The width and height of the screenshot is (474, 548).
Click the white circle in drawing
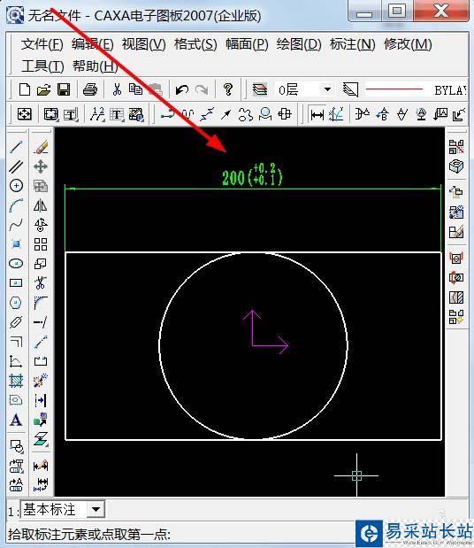click(x=254, y=345)
